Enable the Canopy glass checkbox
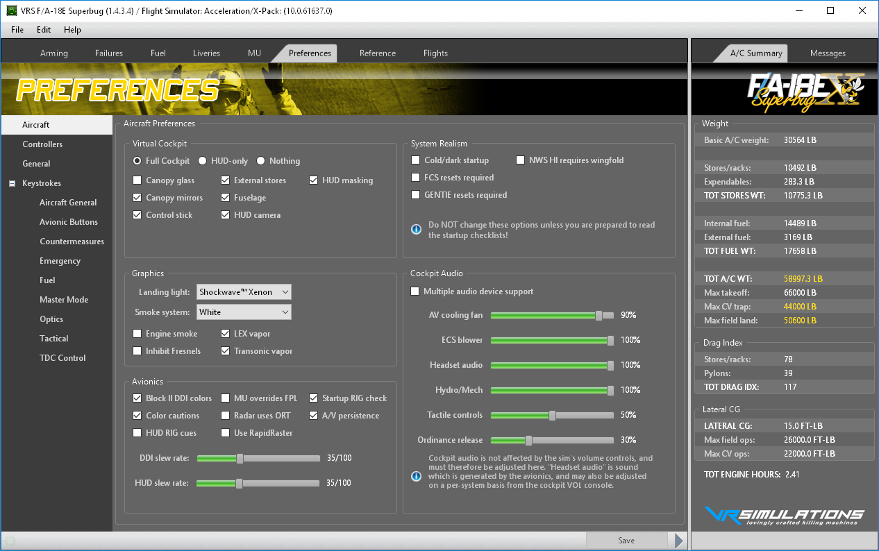The width and height of the screenshot is (879, 551). (137, 180)
